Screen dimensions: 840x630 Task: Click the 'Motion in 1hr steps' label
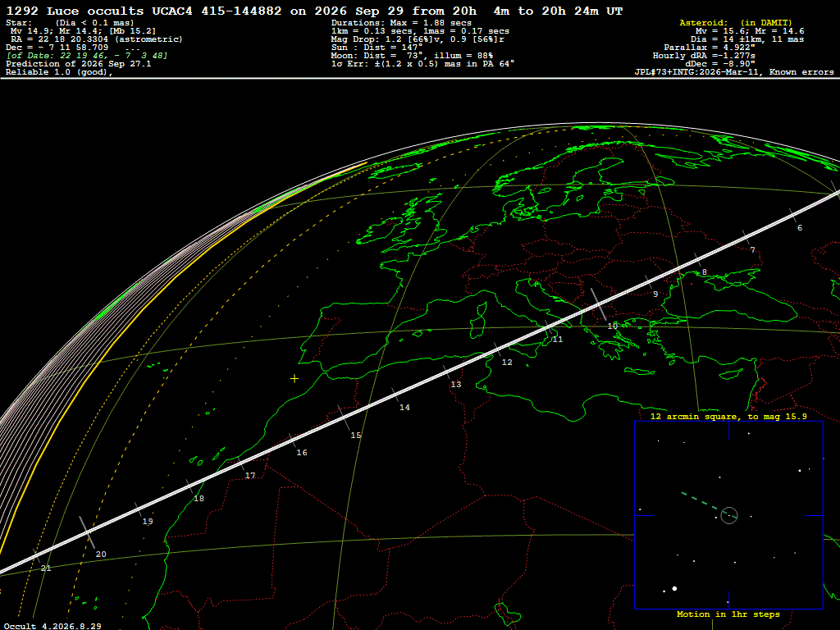point(728,614)
